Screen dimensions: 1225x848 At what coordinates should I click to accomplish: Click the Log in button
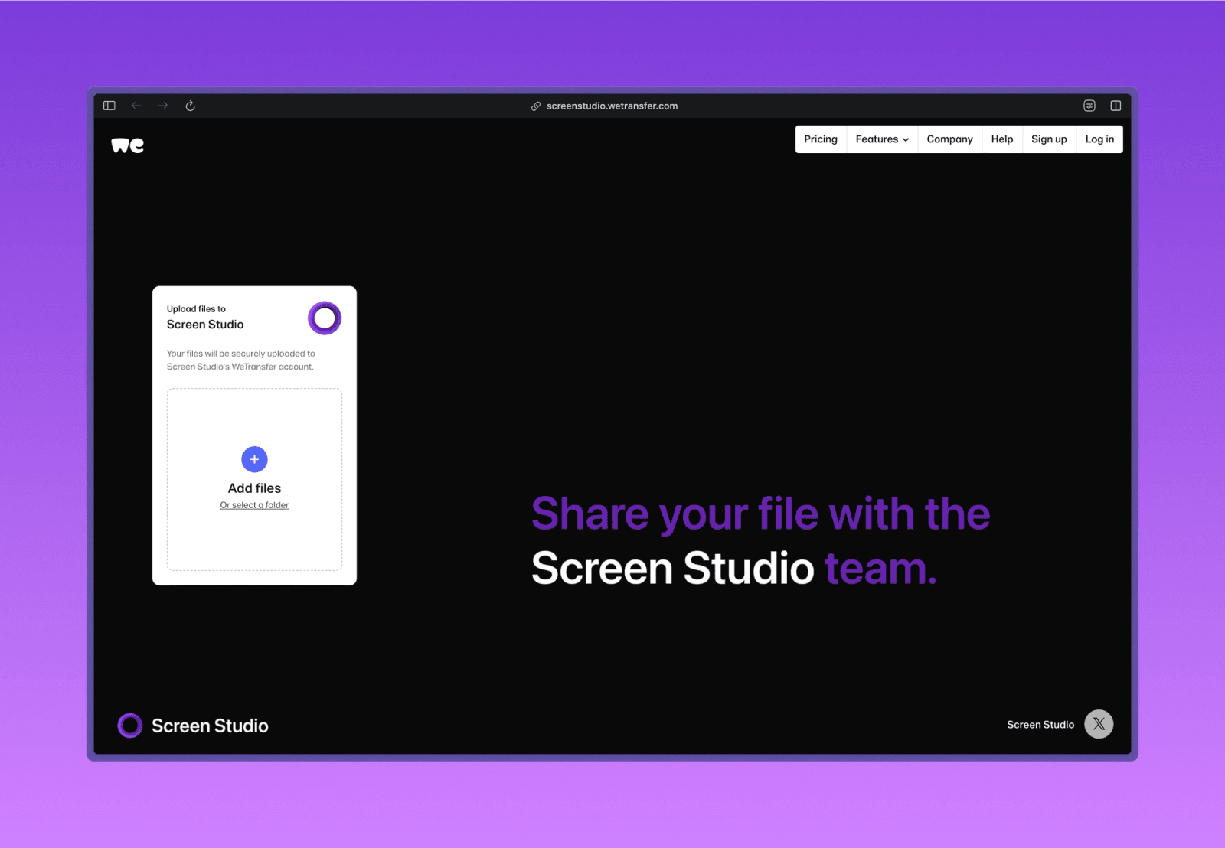(1099, 139)
